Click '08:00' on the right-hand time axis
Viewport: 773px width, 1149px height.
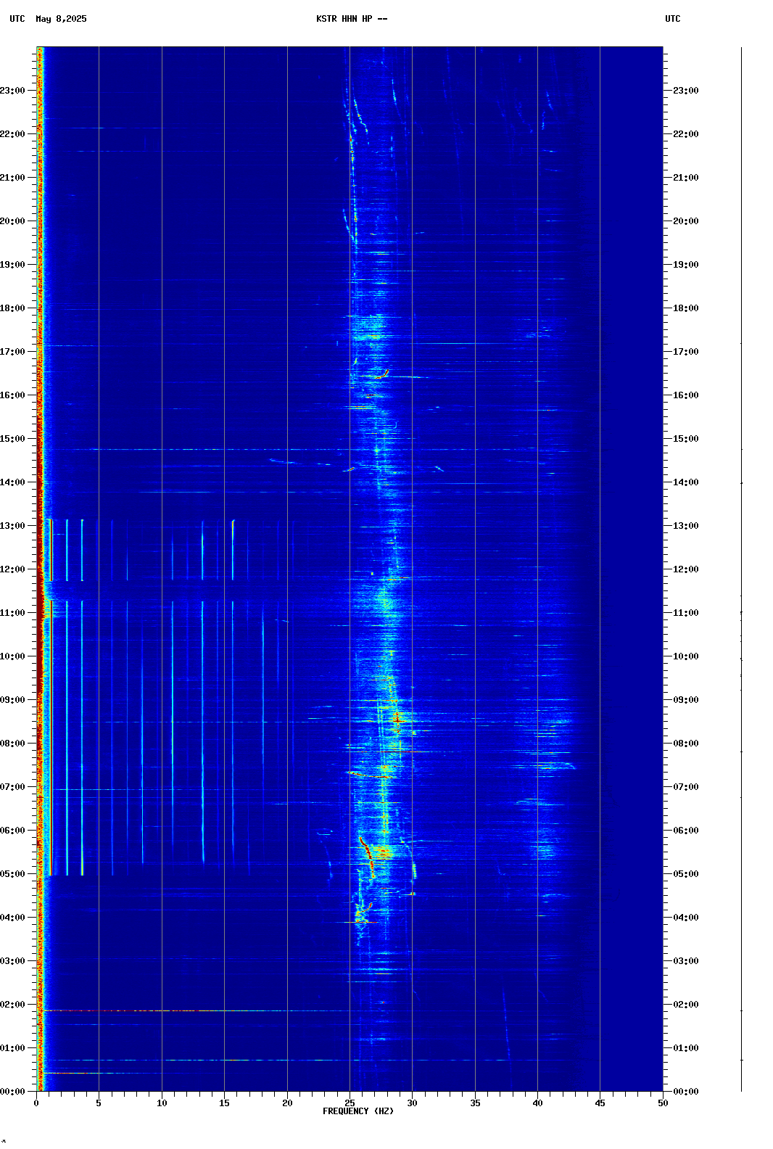tap(686, 744)
